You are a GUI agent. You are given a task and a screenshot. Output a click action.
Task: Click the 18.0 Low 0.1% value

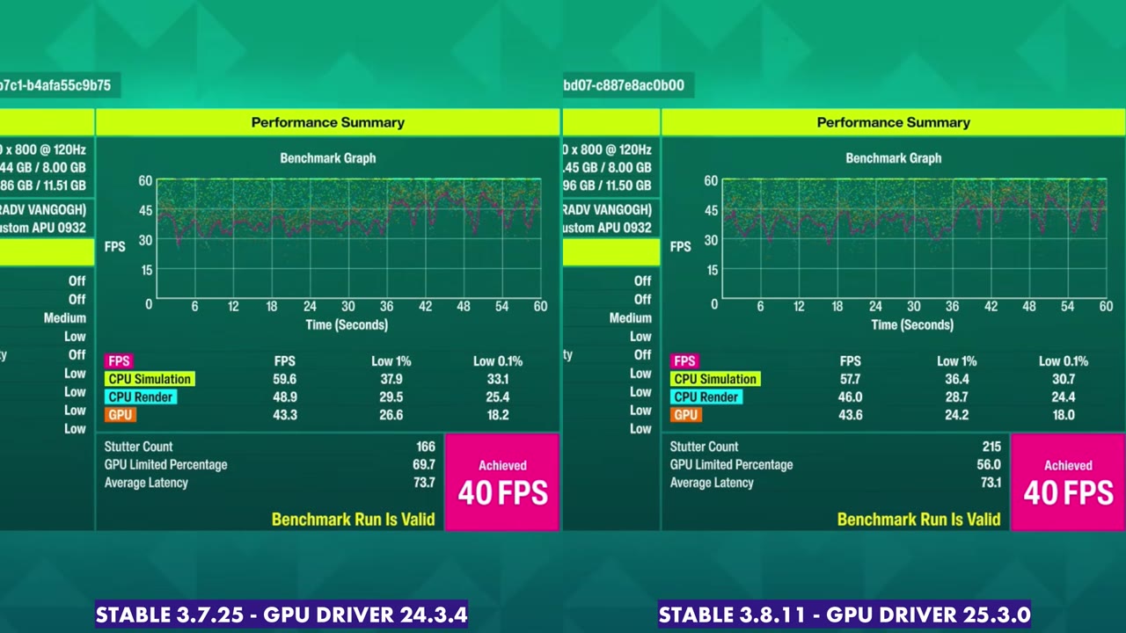pyautogui.click(x=1064, y=415)
